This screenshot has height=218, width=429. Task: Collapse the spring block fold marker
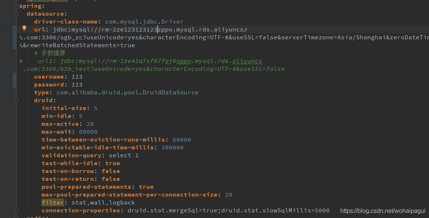pyautogui.click(x=16, y=6)
